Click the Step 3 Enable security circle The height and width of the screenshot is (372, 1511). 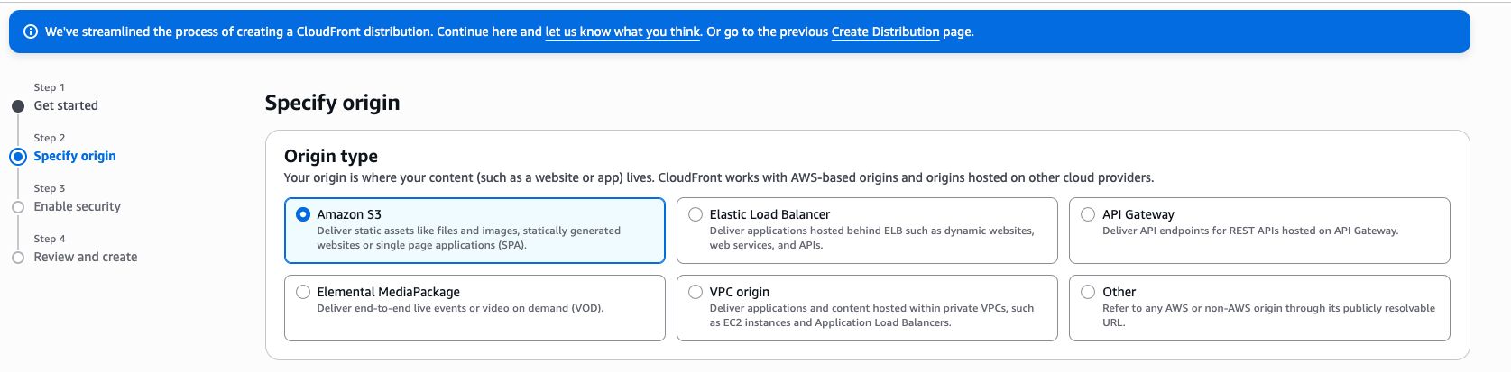tap(18, 207)
